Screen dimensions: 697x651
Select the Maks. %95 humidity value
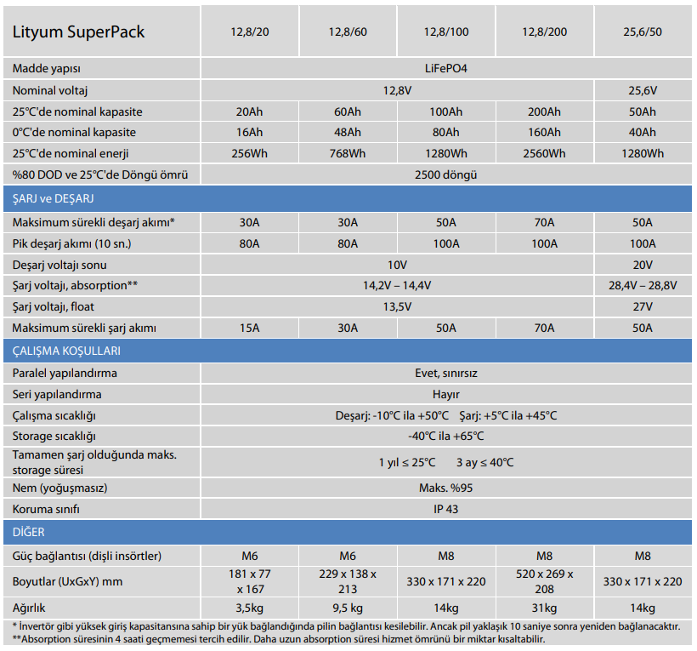coord(445,488)
